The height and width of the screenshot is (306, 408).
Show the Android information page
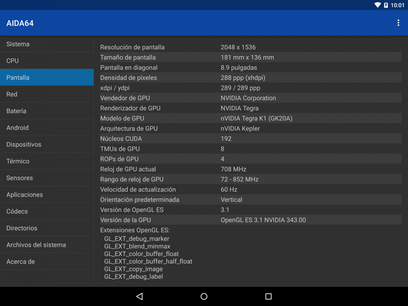point(47,127)
